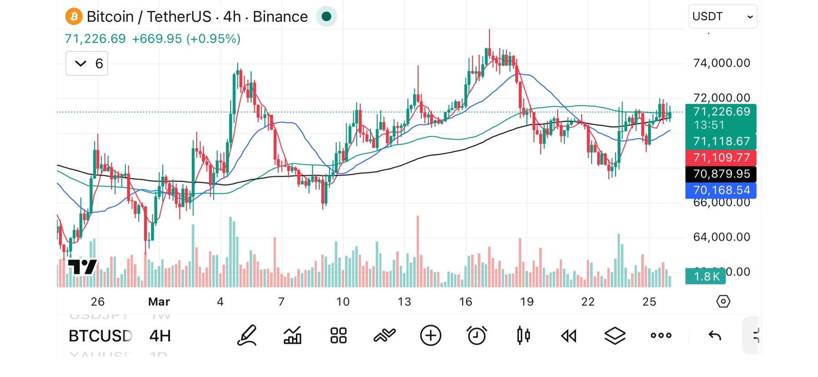Tap the Mar label on time axis
The height and width of the screenshot is (377, 818).
(159, 302)
